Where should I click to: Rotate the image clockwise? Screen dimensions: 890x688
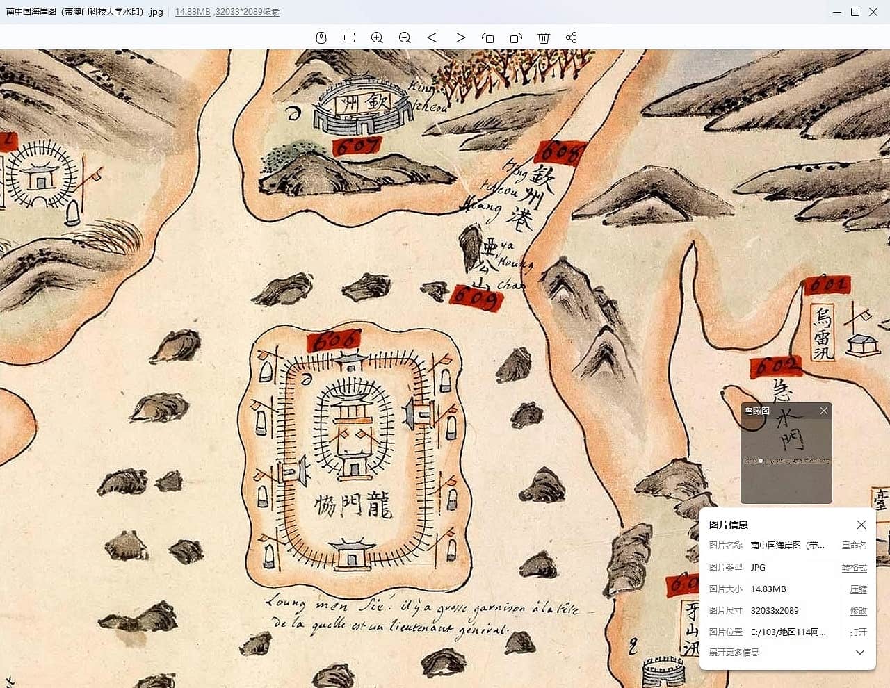(x=516, y=38)
